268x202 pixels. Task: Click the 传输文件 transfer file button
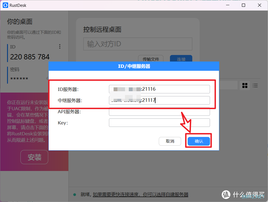coord(151,59)
